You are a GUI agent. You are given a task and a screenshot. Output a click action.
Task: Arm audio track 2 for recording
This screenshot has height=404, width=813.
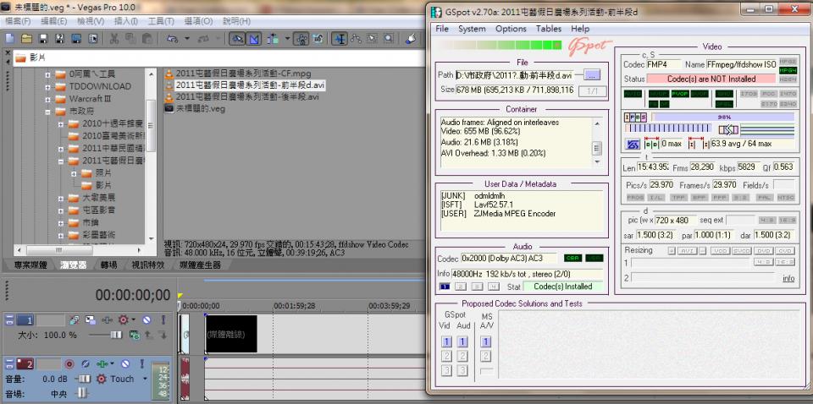(70, 363)
